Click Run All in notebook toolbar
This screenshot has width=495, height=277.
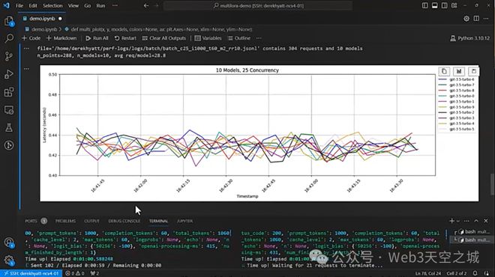pos(97,38)
